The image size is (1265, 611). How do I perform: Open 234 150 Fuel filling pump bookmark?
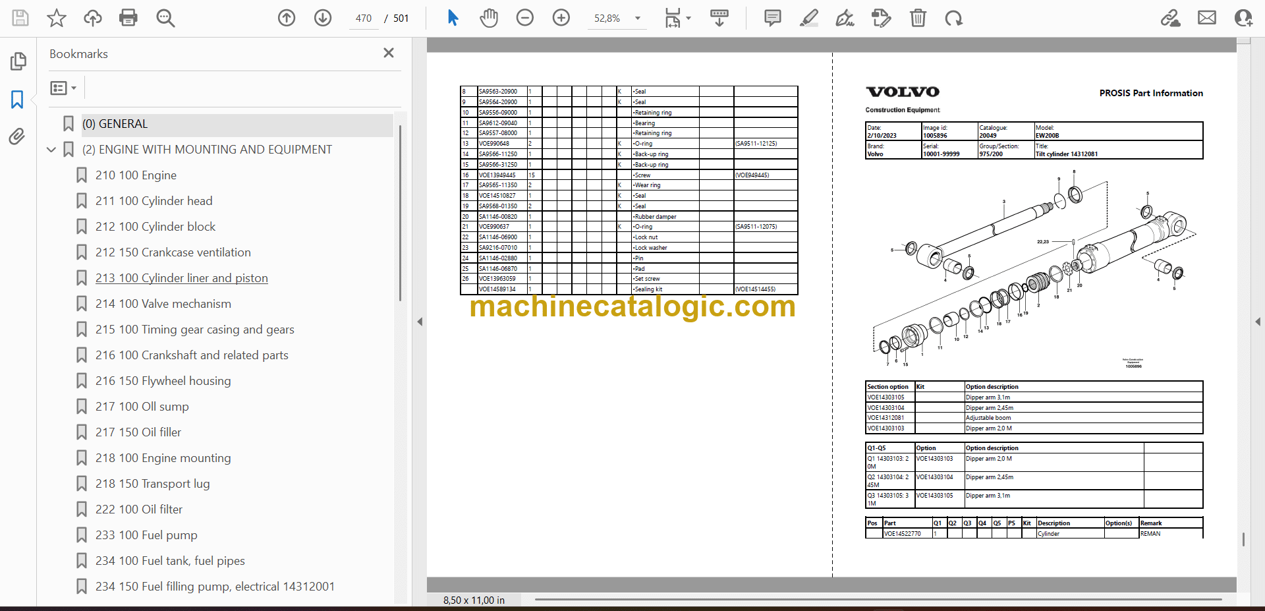pyautogui.click(x=215, y=587)
